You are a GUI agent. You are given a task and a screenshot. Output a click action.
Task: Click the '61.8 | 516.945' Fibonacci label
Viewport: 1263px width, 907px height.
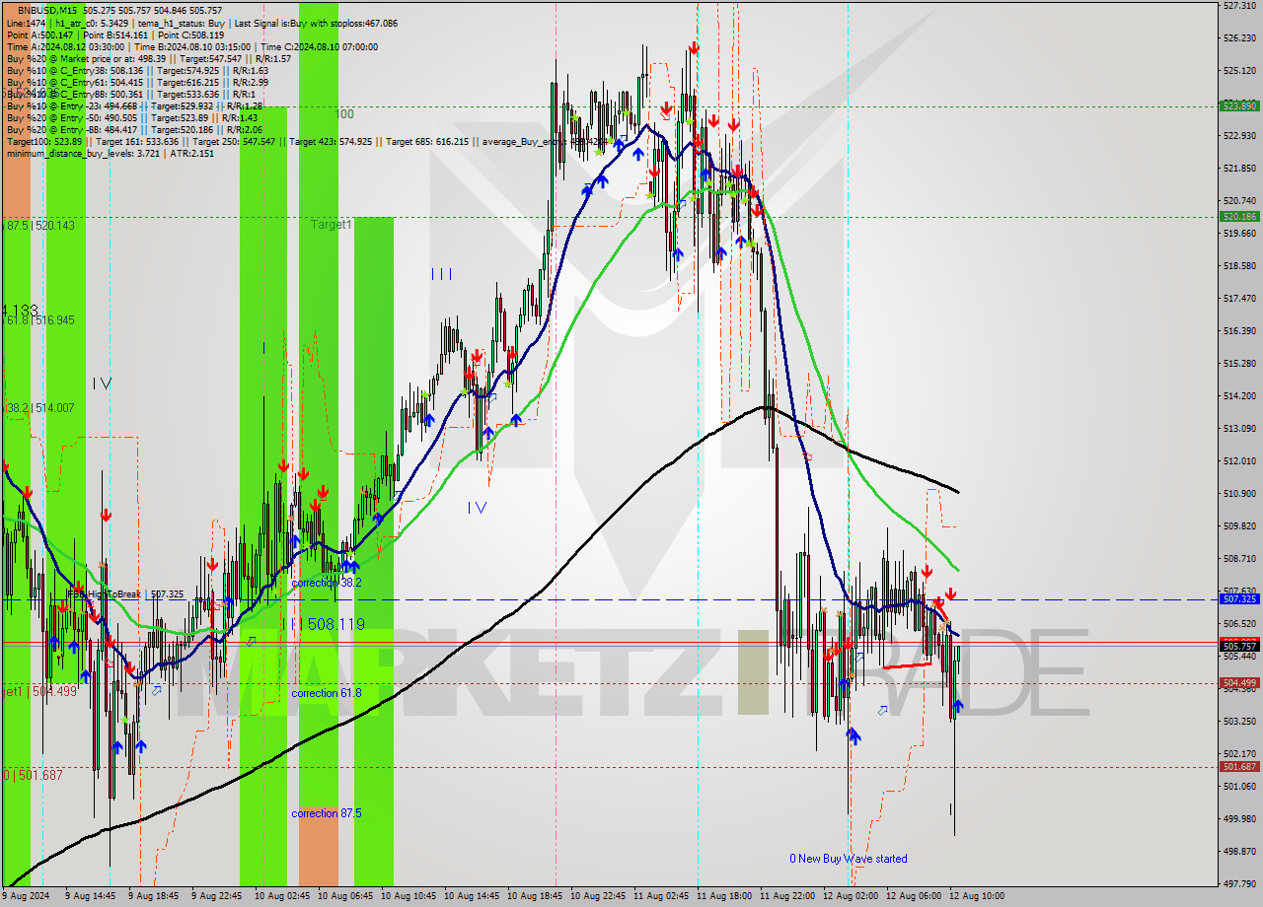(x=41, y=319)
